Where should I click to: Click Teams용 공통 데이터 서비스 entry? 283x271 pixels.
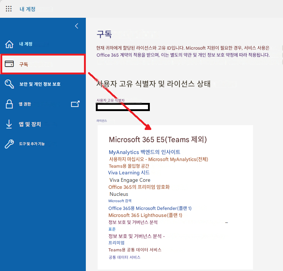(x=135, y=250)
